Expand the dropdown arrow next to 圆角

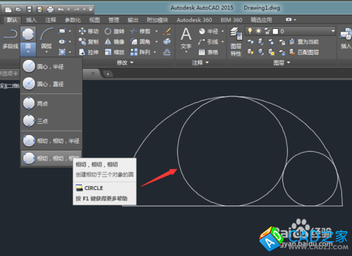(156, 41)
